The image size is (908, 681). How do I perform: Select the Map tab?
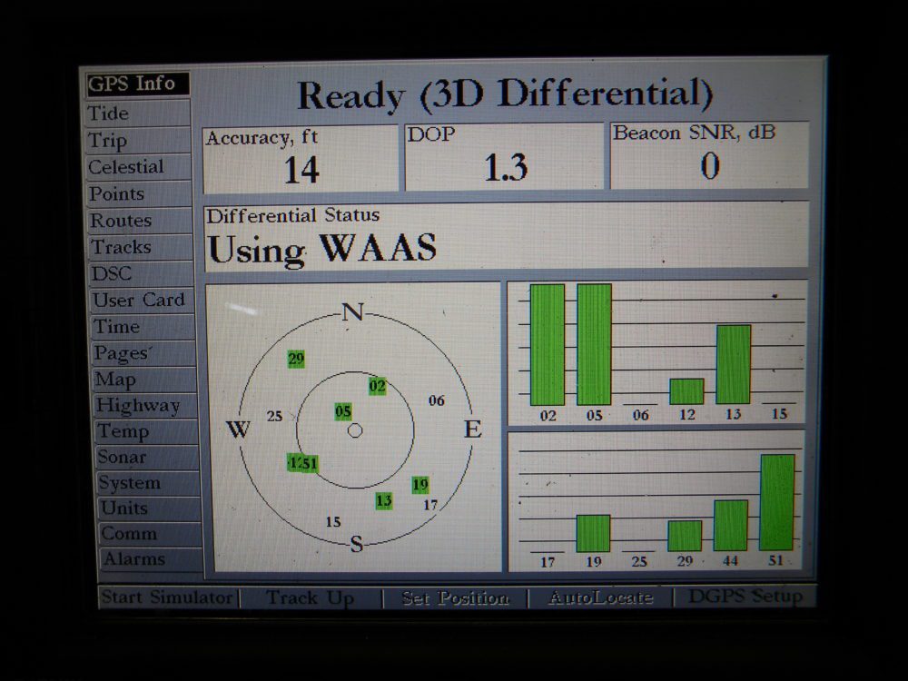[144, 380]
